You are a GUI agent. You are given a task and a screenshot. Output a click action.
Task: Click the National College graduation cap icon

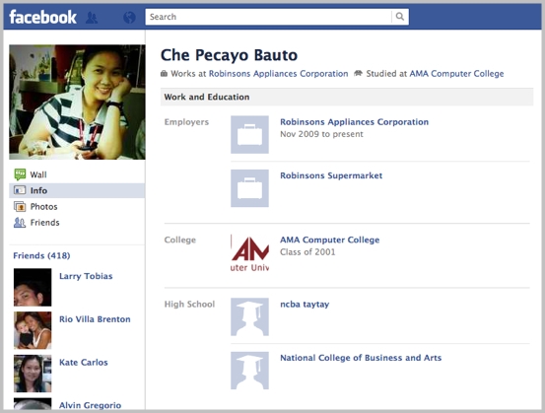point(249,371)
